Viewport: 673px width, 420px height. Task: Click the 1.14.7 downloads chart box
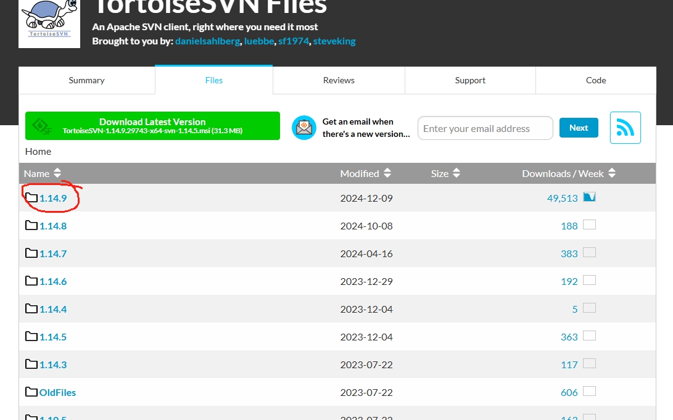click(x=589, y=253)
